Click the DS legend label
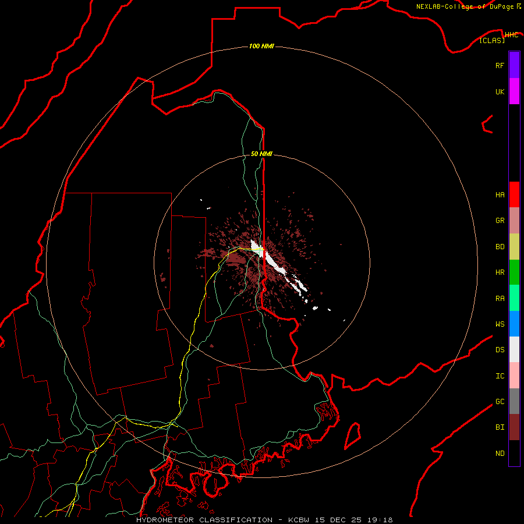This screenshot has height=524, width=524. (x=500, y=350)
